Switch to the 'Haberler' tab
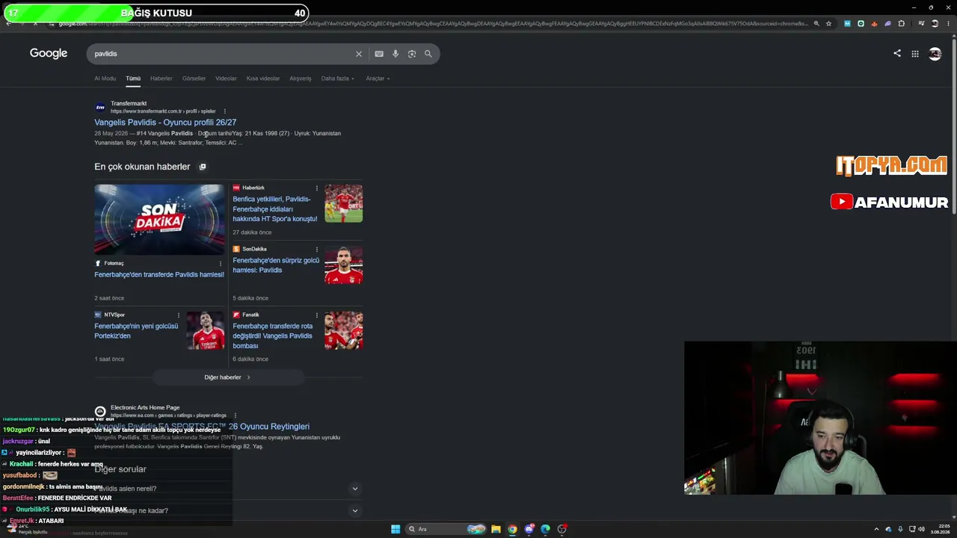957x538 pixels. [x=161, y=78]
